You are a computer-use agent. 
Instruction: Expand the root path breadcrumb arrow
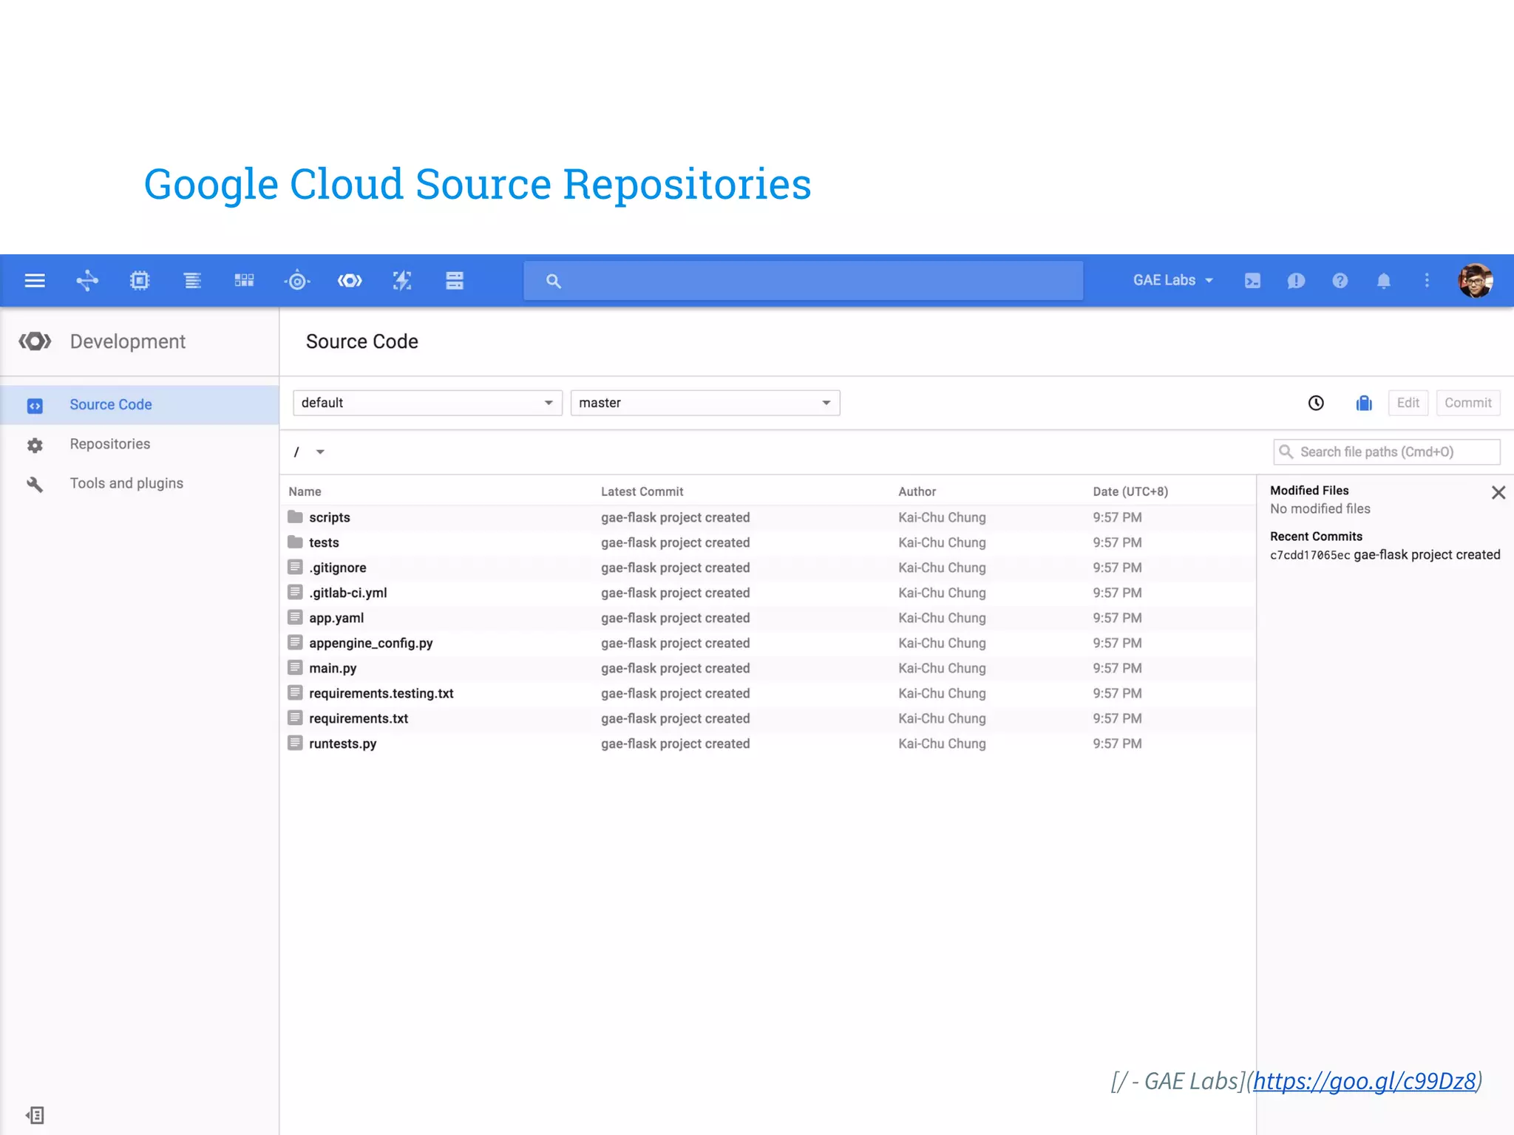(320, 452)
